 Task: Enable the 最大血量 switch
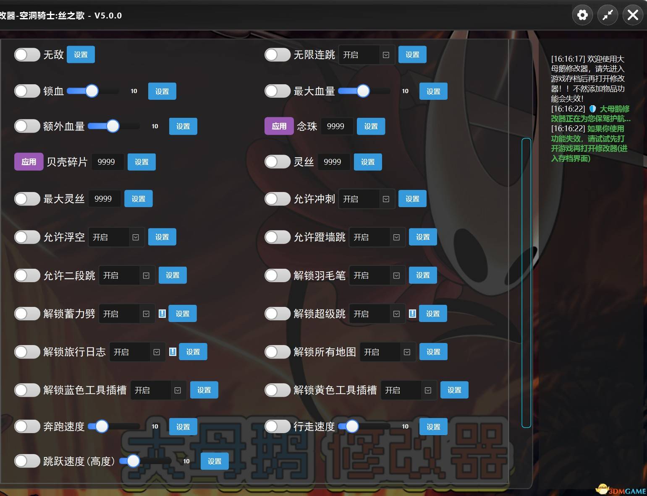[278, 91]
